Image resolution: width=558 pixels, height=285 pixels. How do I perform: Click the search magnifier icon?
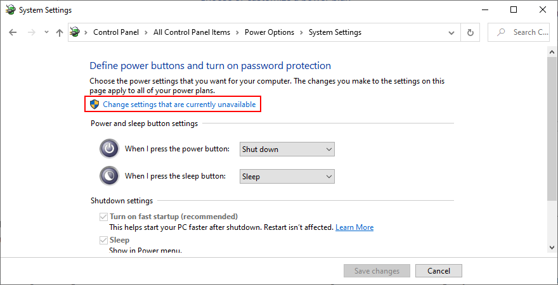tap(501, 32)
